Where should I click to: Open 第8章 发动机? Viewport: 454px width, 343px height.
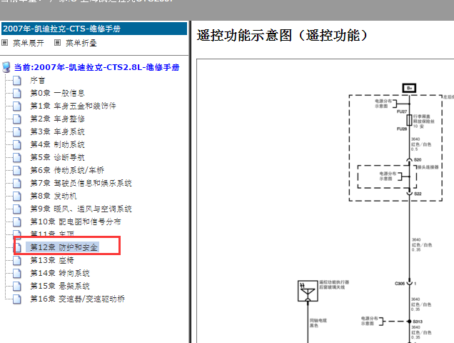point(54,196)
